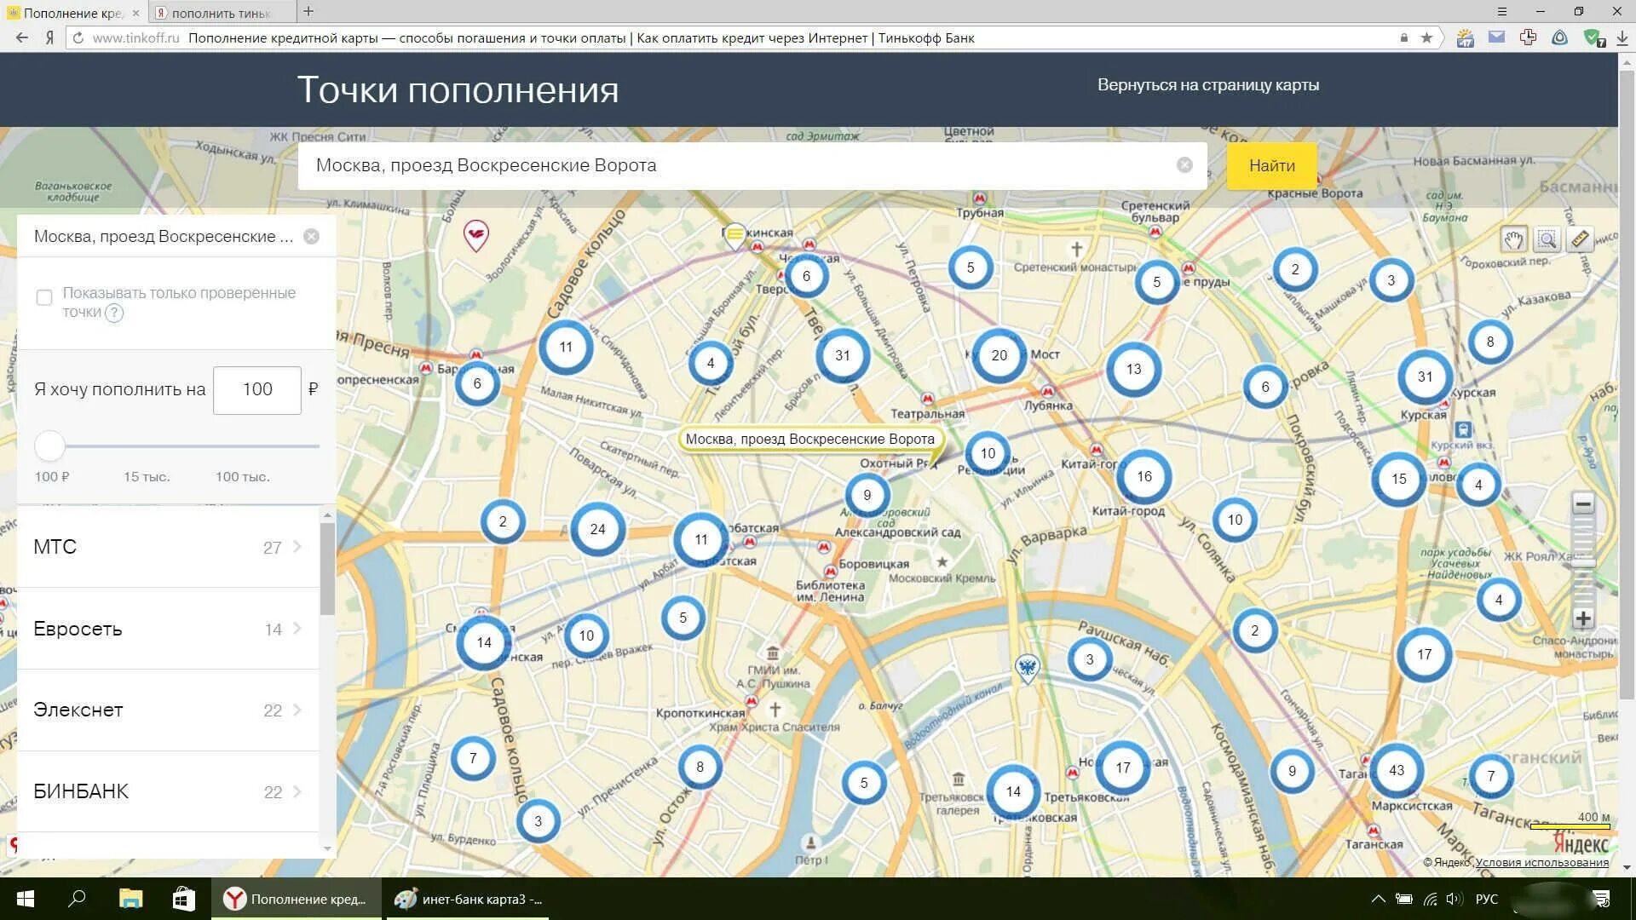The height and width of the screenshot is (920, 1636).
Task: Click the browser back arrow
Action: click(x=22, y=37)
